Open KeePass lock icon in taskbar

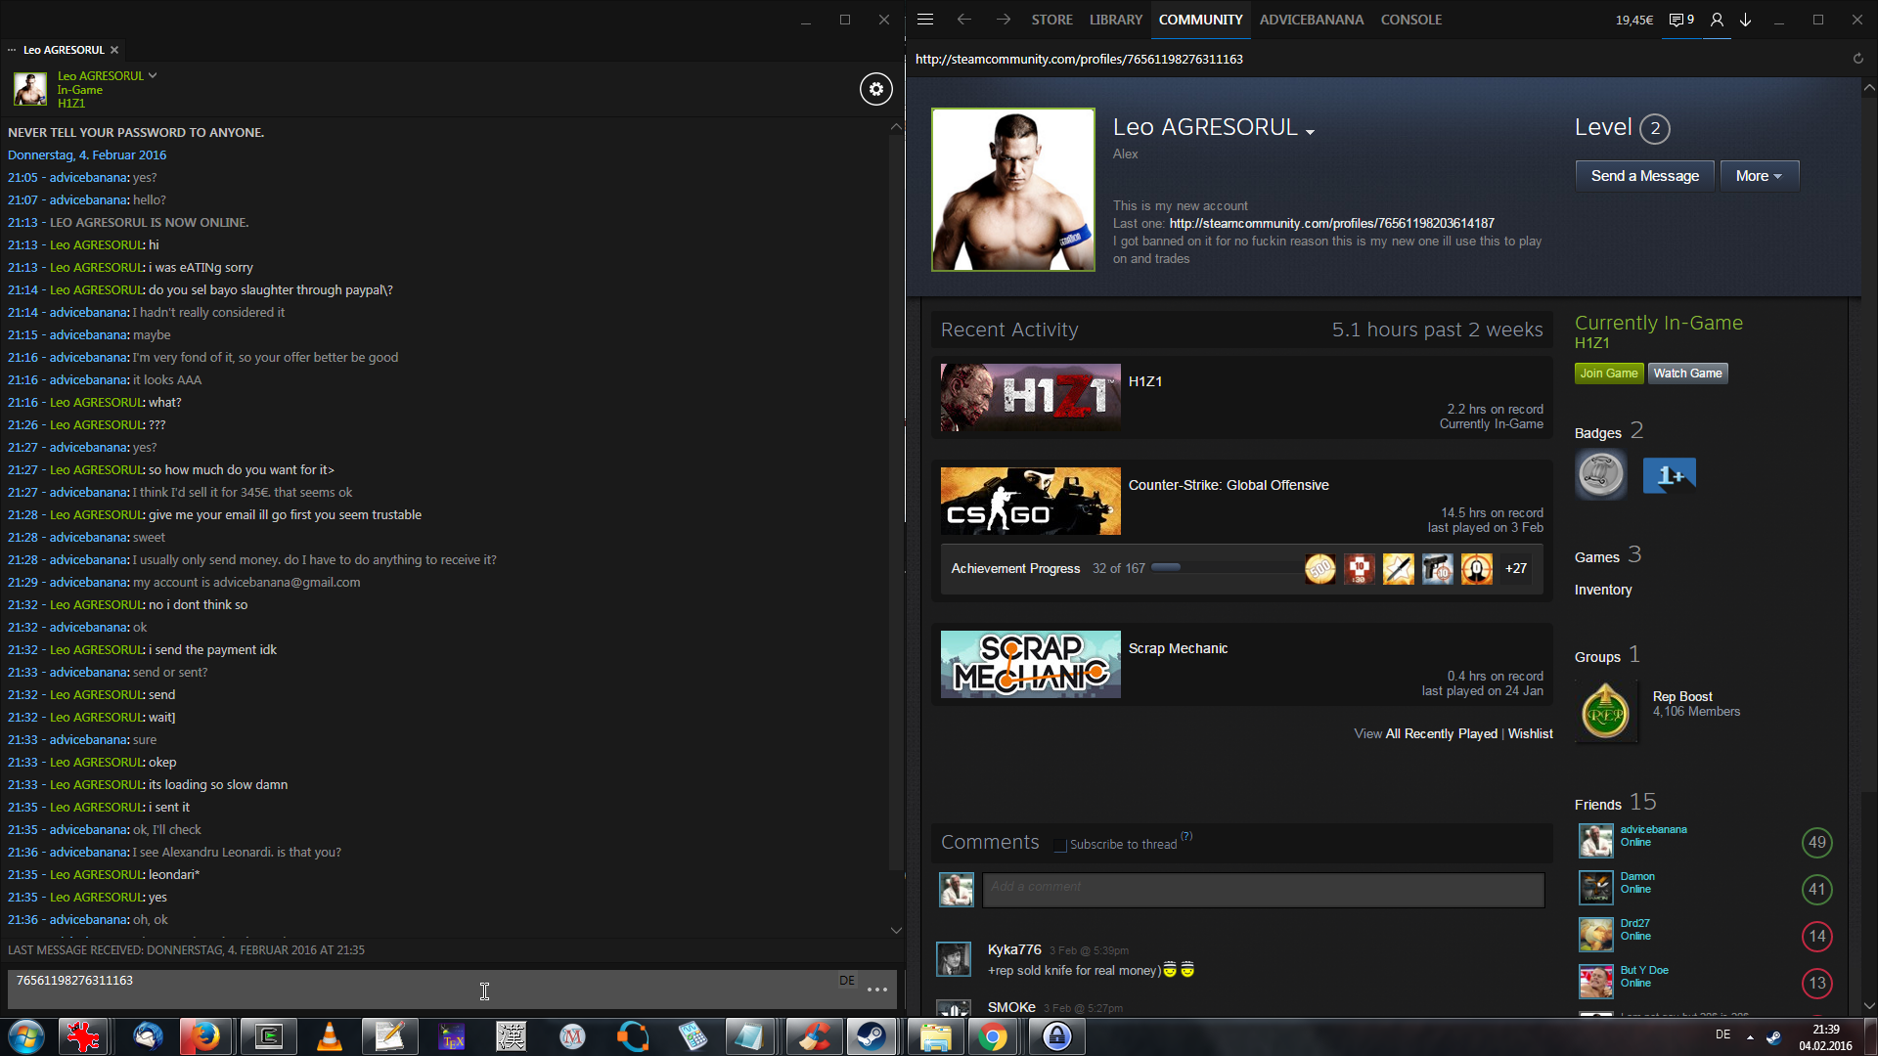[x=1057, y=1036]
